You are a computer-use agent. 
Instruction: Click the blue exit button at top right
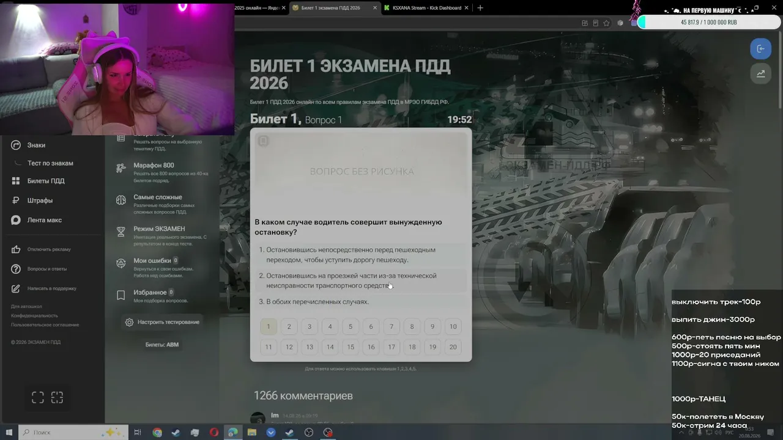click(x=761, y=49)
